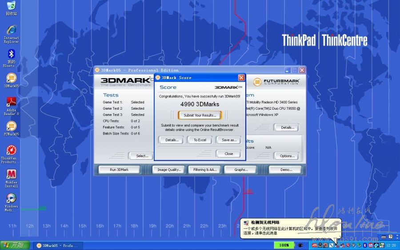Open Filtering & AA settings

tap(205, 170)
